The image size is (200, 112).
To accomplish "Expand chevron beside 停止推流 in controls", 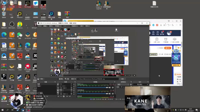I will point(147,84).
